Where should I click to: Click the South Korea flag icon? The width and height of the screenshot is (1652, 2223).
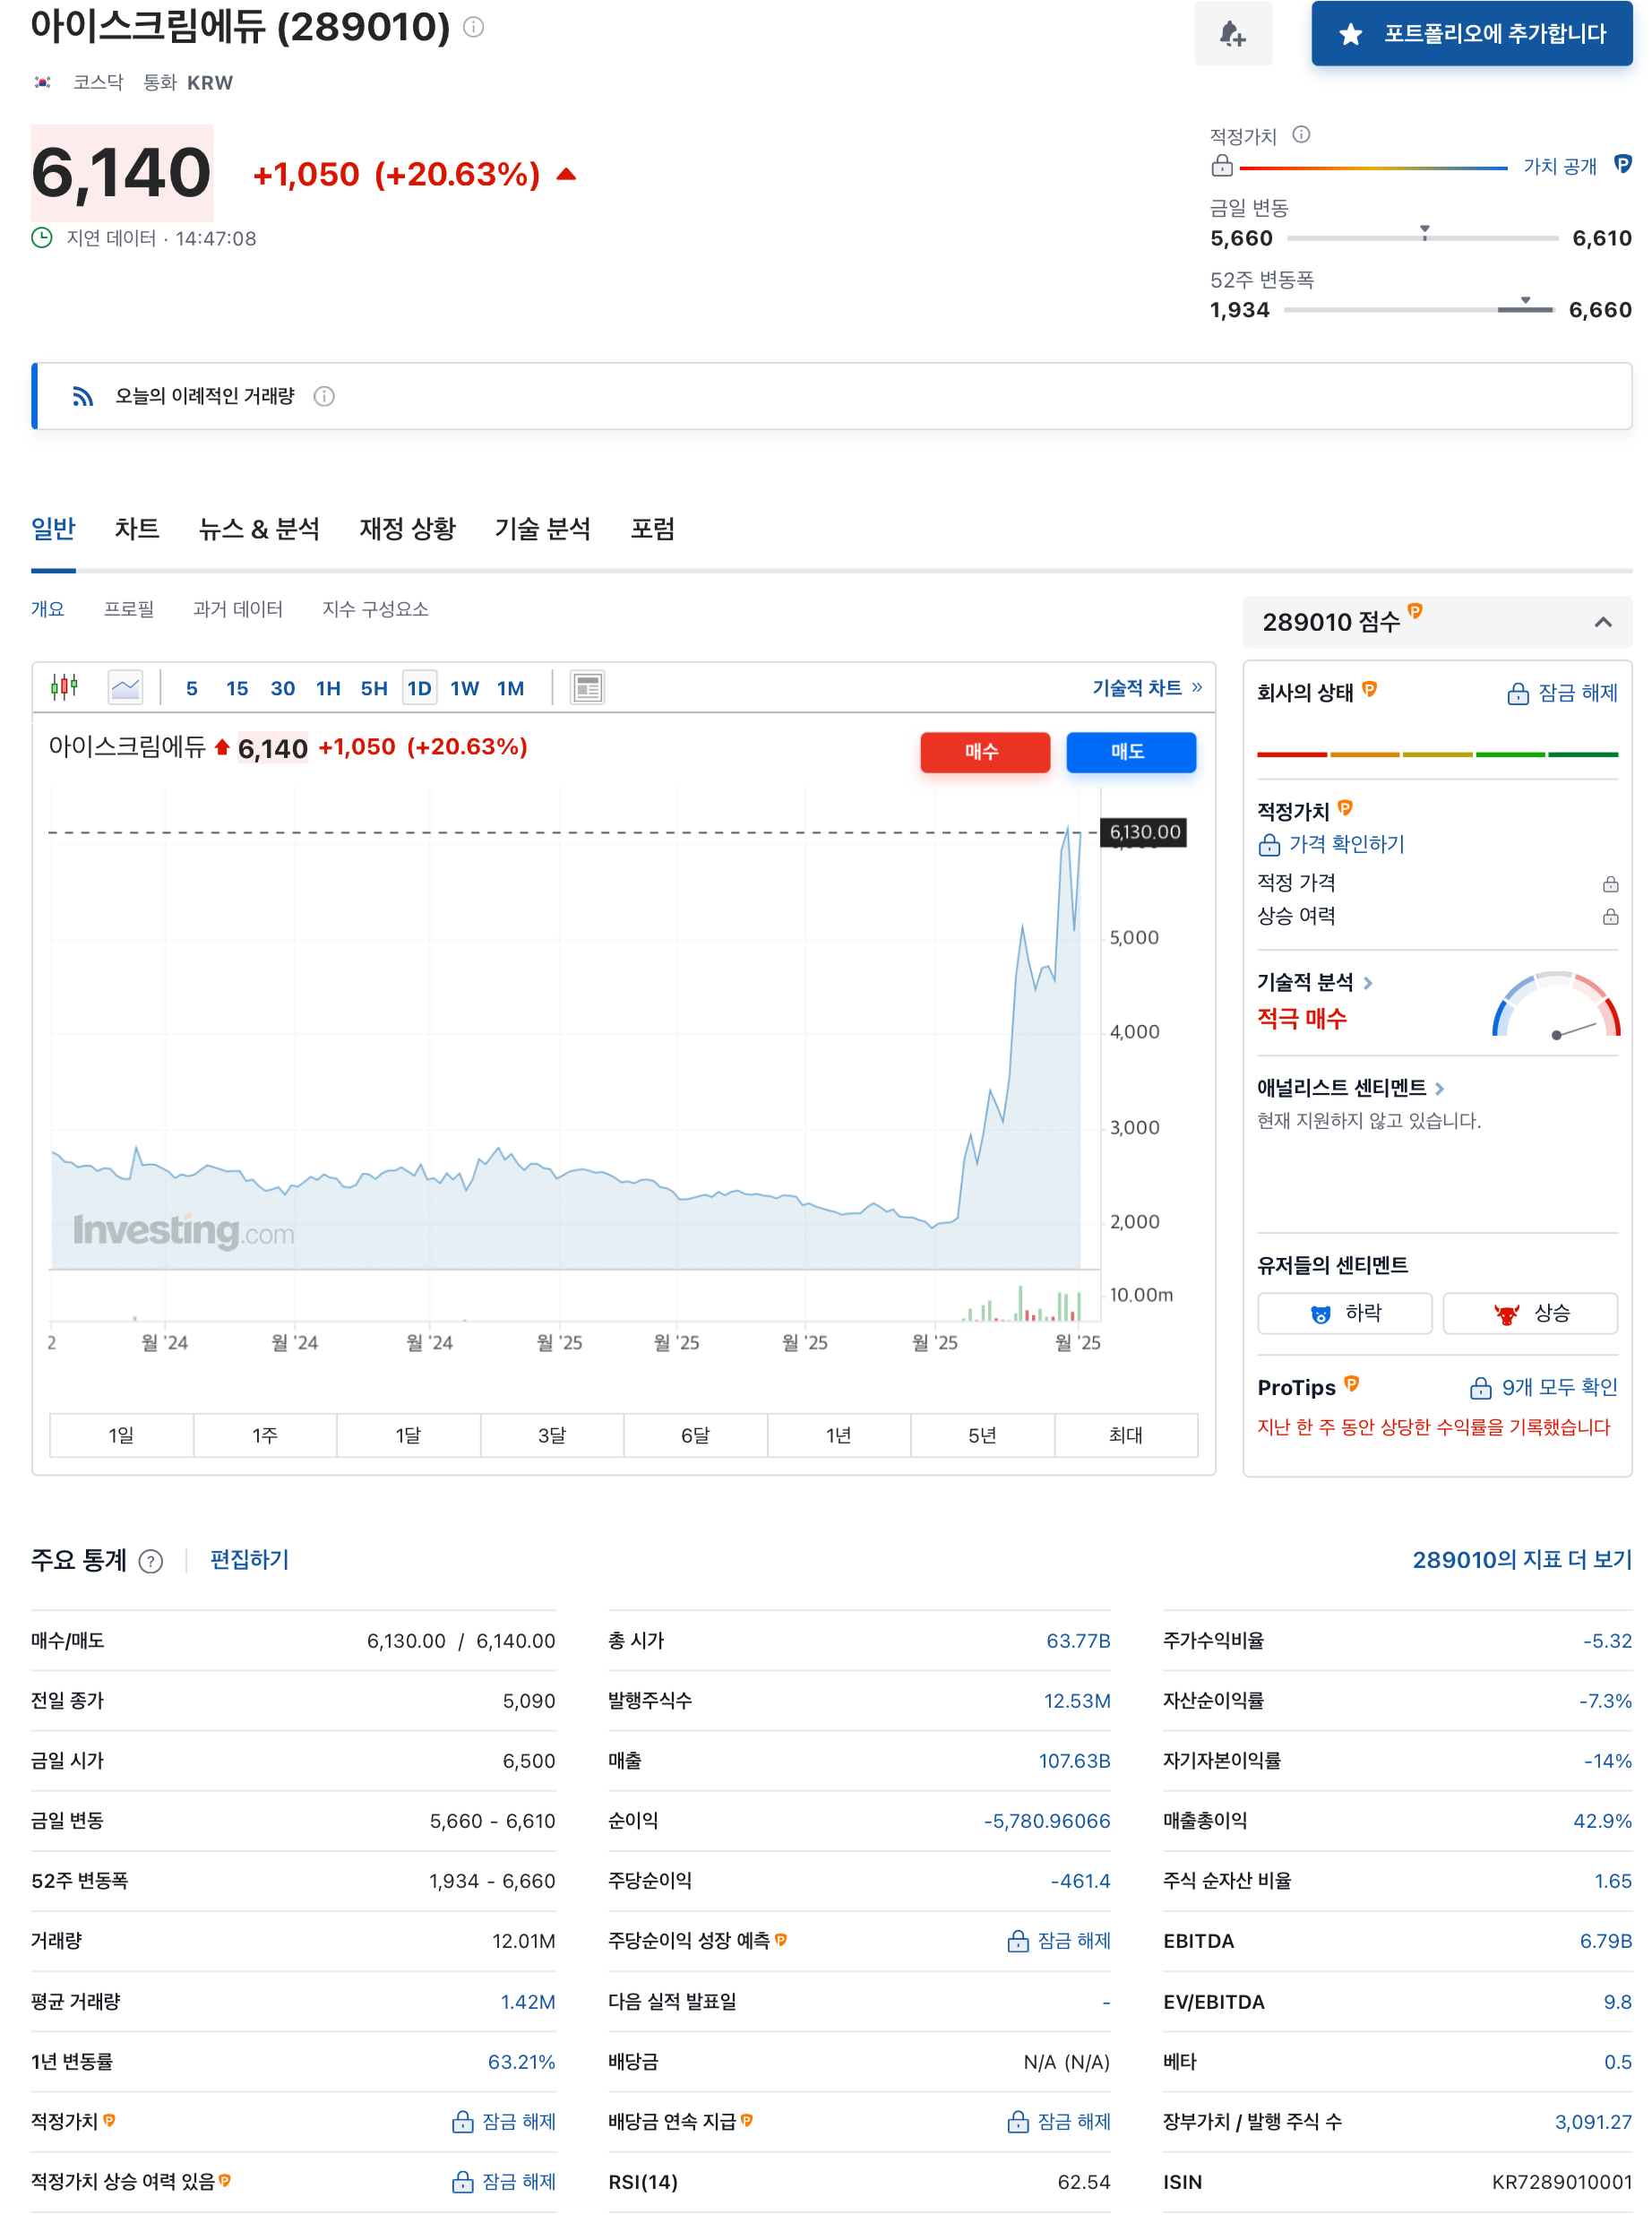43,82
